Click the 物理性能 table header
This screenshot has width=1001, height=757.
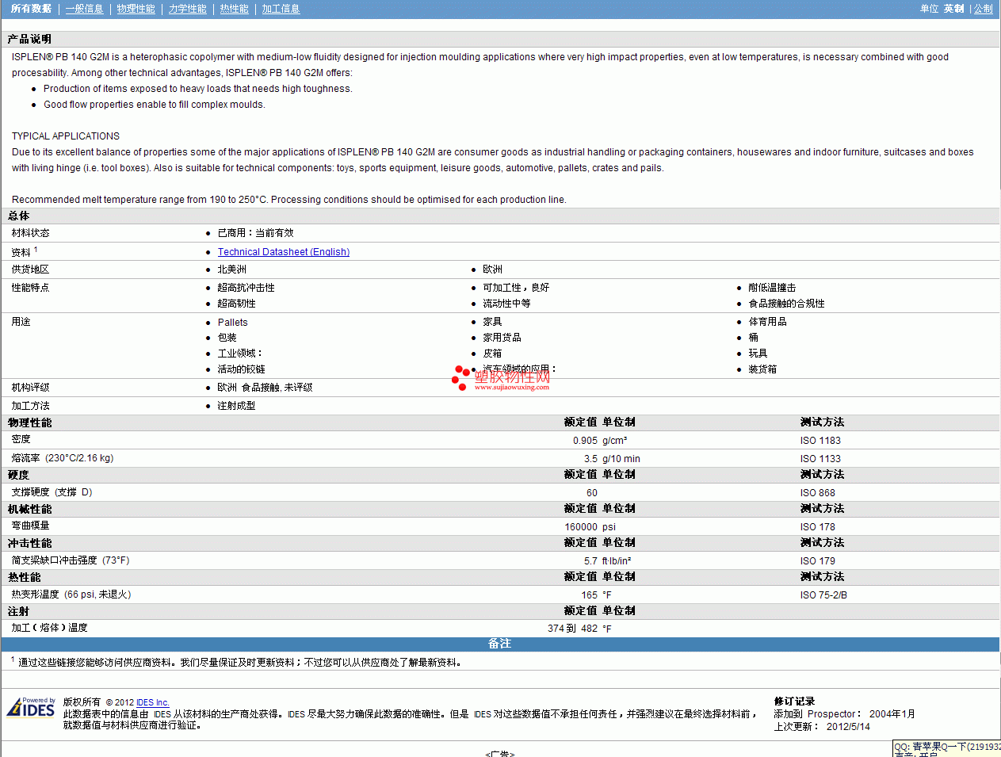29,423
